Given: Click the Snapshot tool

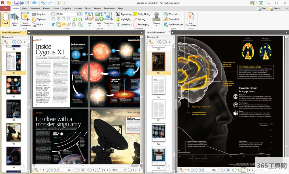Looking at the screenshot, I should [x=39, y=14].
